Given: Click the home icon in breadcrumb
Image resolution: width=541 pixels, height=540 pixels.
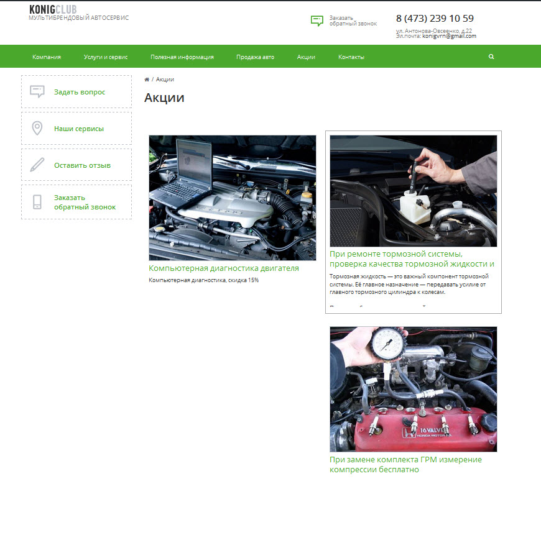Looking at the screenshot, I should [147, 80].
